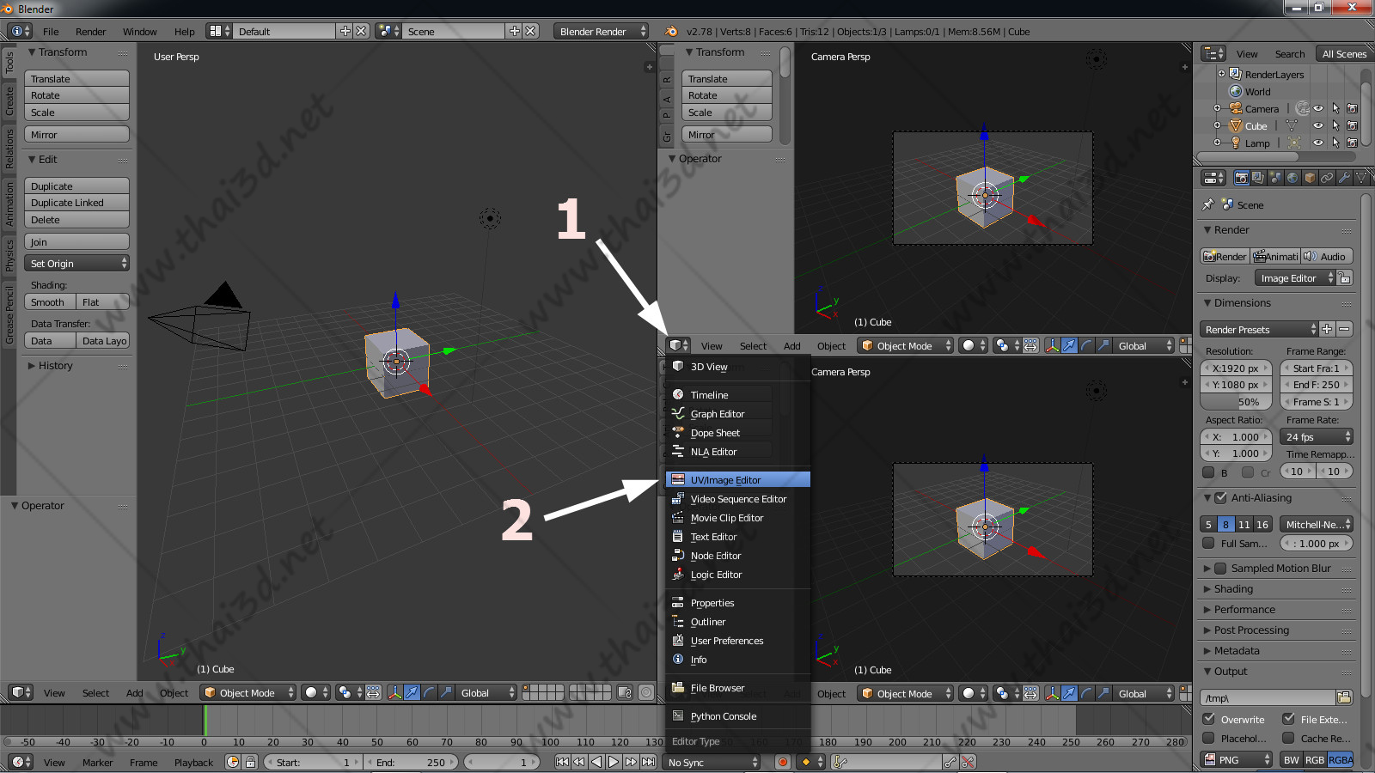Screen dimensions: 1375x773
Task: Enable the Full Sample checkbox
Action: click(1208, 544)
